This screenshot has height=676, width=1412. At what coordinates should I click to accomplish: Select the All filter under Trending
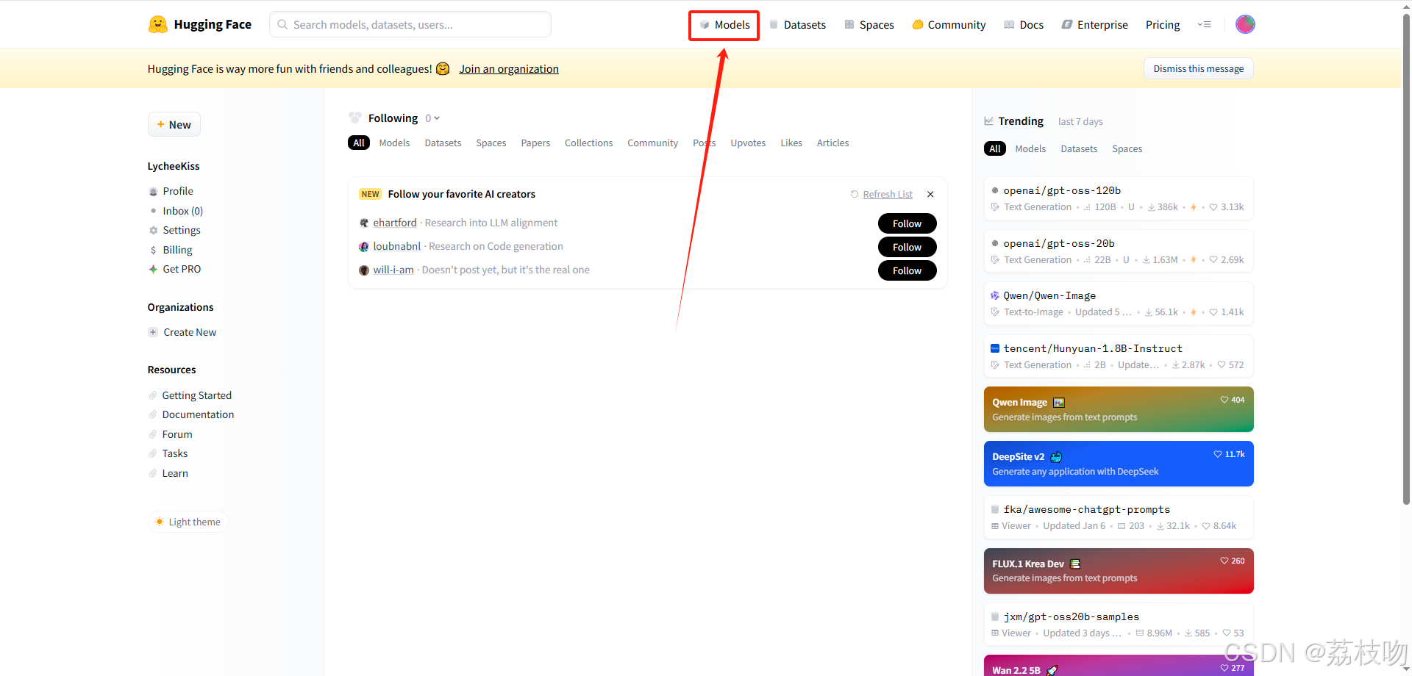[995, 148]
